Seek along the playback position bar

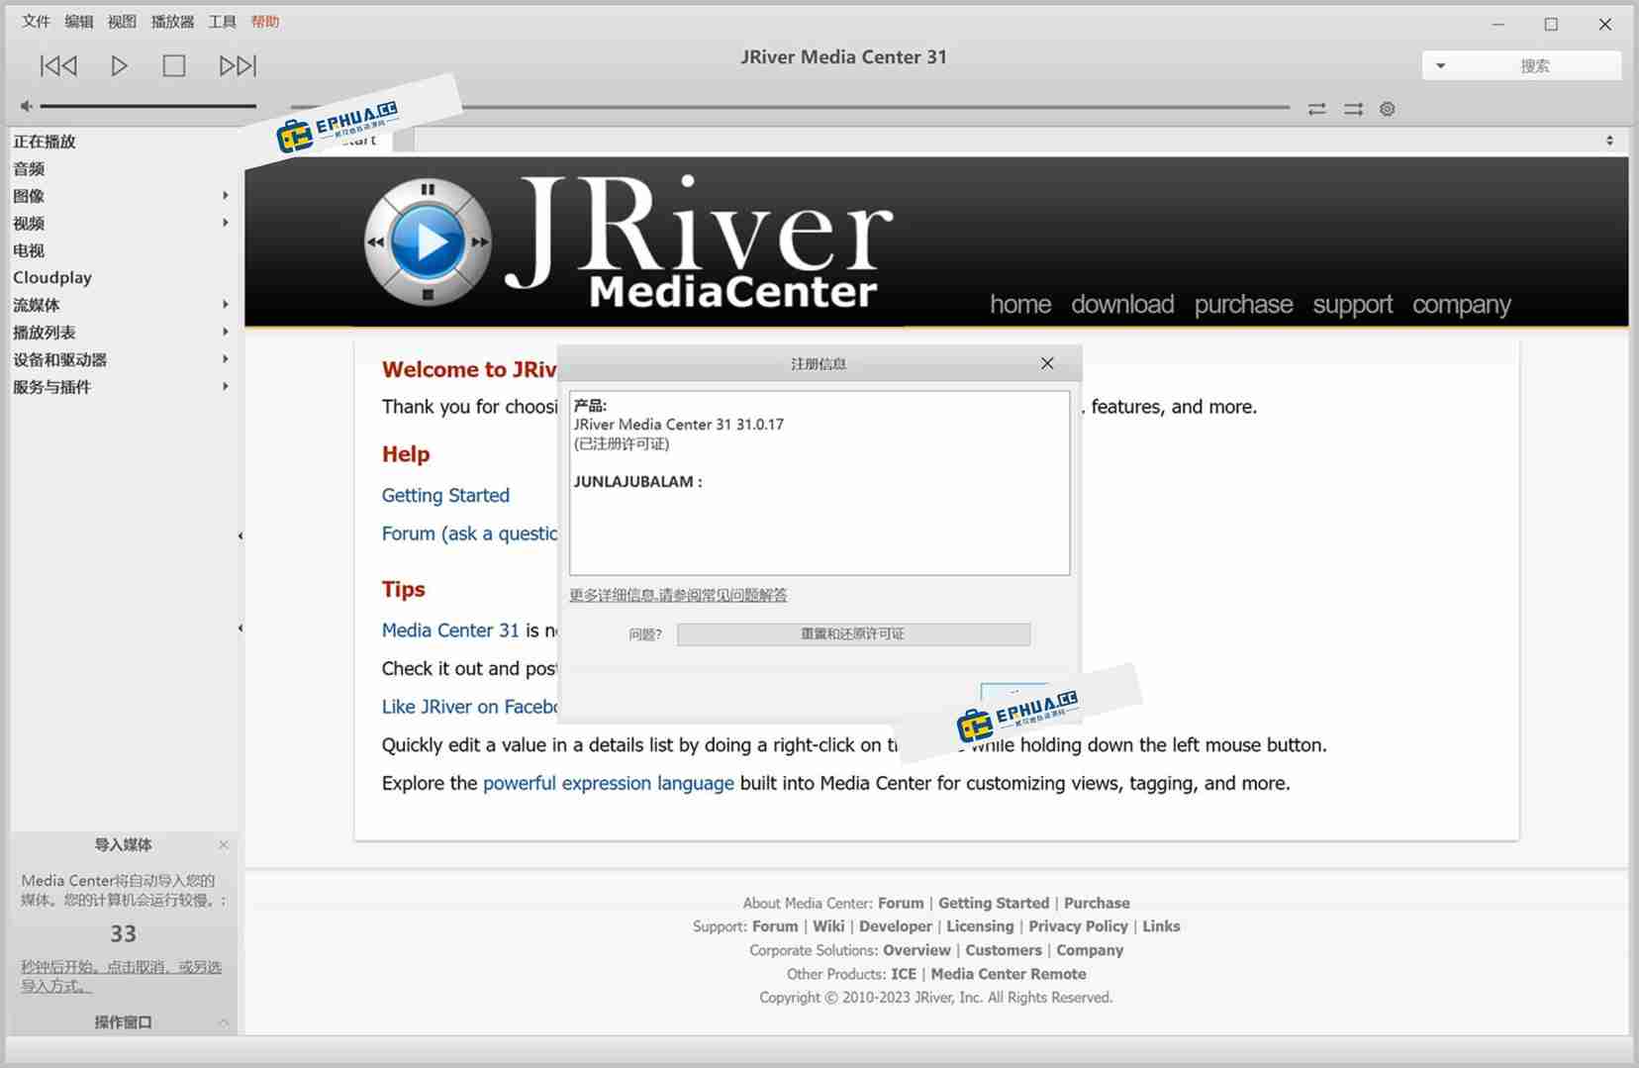[790, 107]
